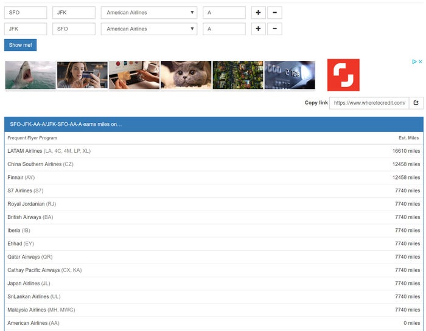Click the American Airlines row in results table

(214, 323)
